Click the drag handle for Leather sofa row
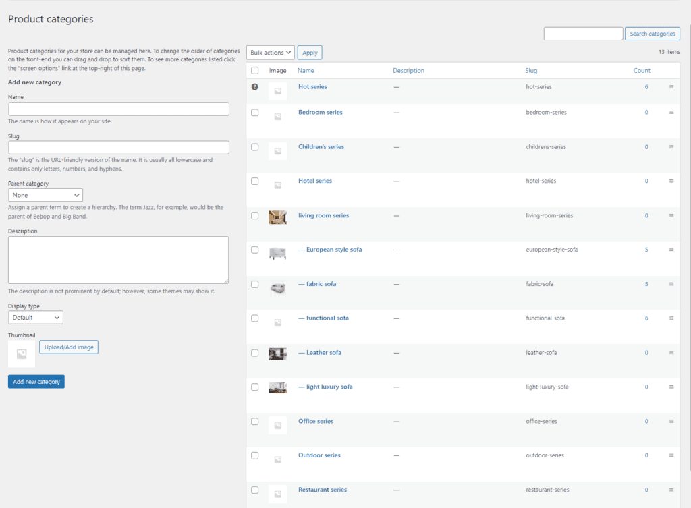The width and height of the screenshot is (691, 508). tap(671, 352)
